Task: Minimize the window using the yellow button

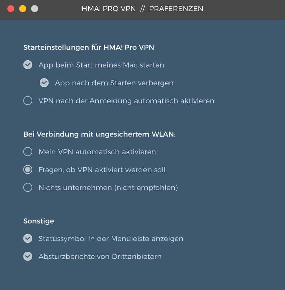Action: click(x=23, y=9)
